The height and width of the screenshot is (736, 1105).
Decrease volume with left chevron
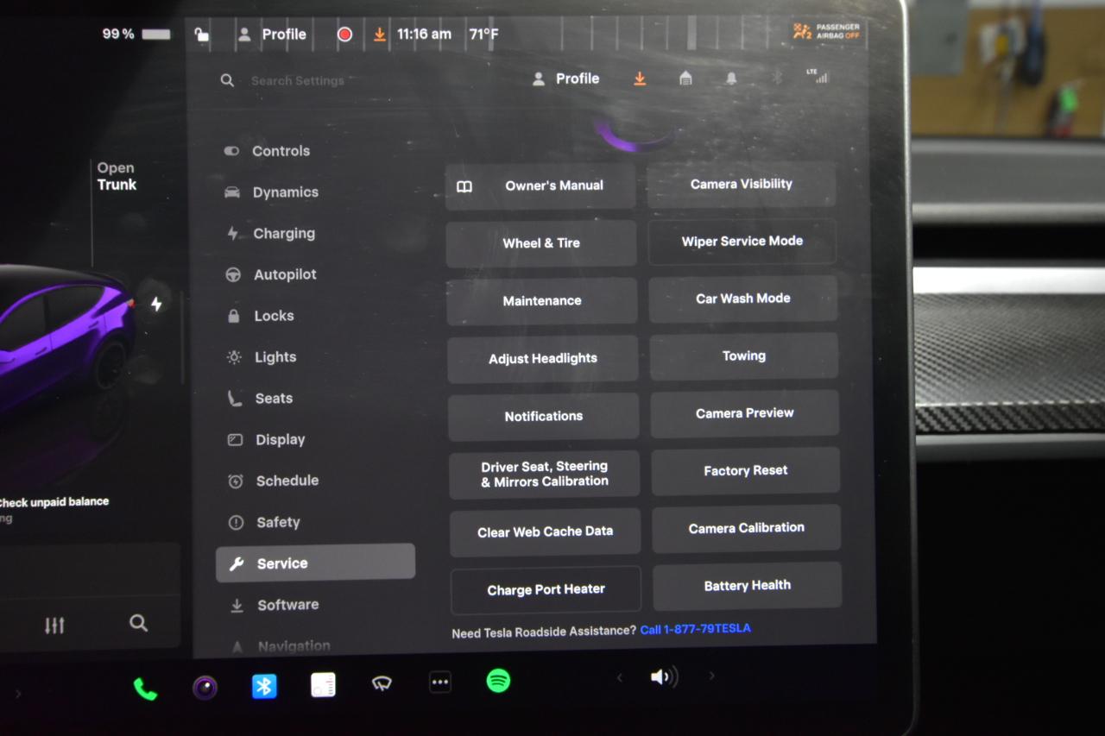click(x=619, y=678)
